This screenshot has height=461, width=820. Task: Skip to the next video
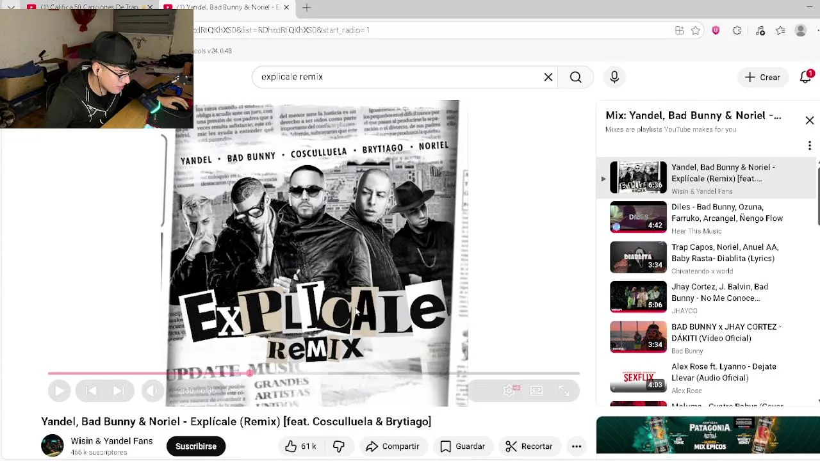coord(119,391)
